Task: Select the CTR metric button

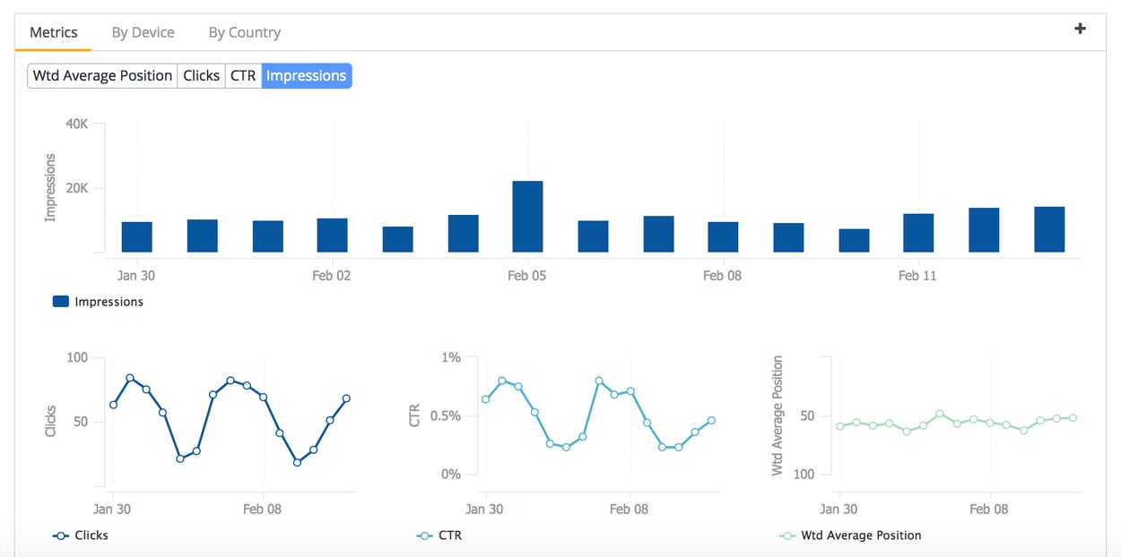Action: pyautogui.click(x=243, y=76)
